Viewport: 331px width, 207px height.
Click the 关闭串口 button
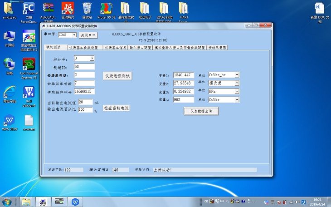click(88, 34)
